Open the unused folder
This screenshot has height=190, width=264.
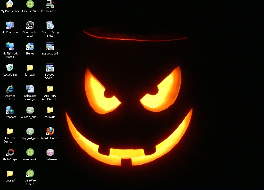click(x=10, y=174)
